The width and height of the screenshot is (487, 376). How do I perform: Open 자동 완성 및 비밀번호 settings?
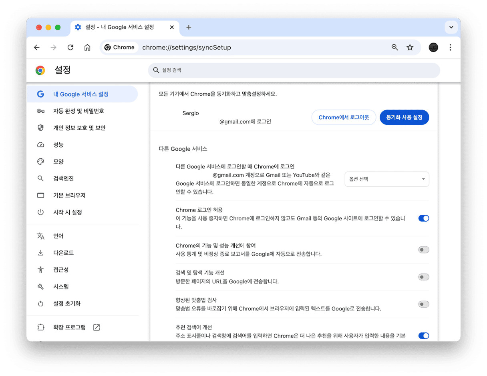pyautogui.click(x=78, y=111)
